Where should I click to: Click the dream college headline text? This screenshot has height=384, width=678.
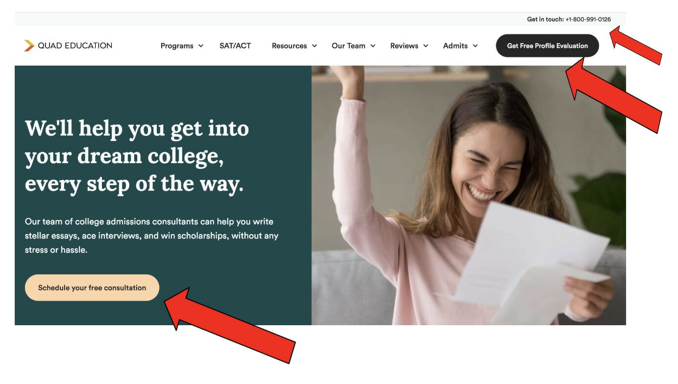coord(137,156)
